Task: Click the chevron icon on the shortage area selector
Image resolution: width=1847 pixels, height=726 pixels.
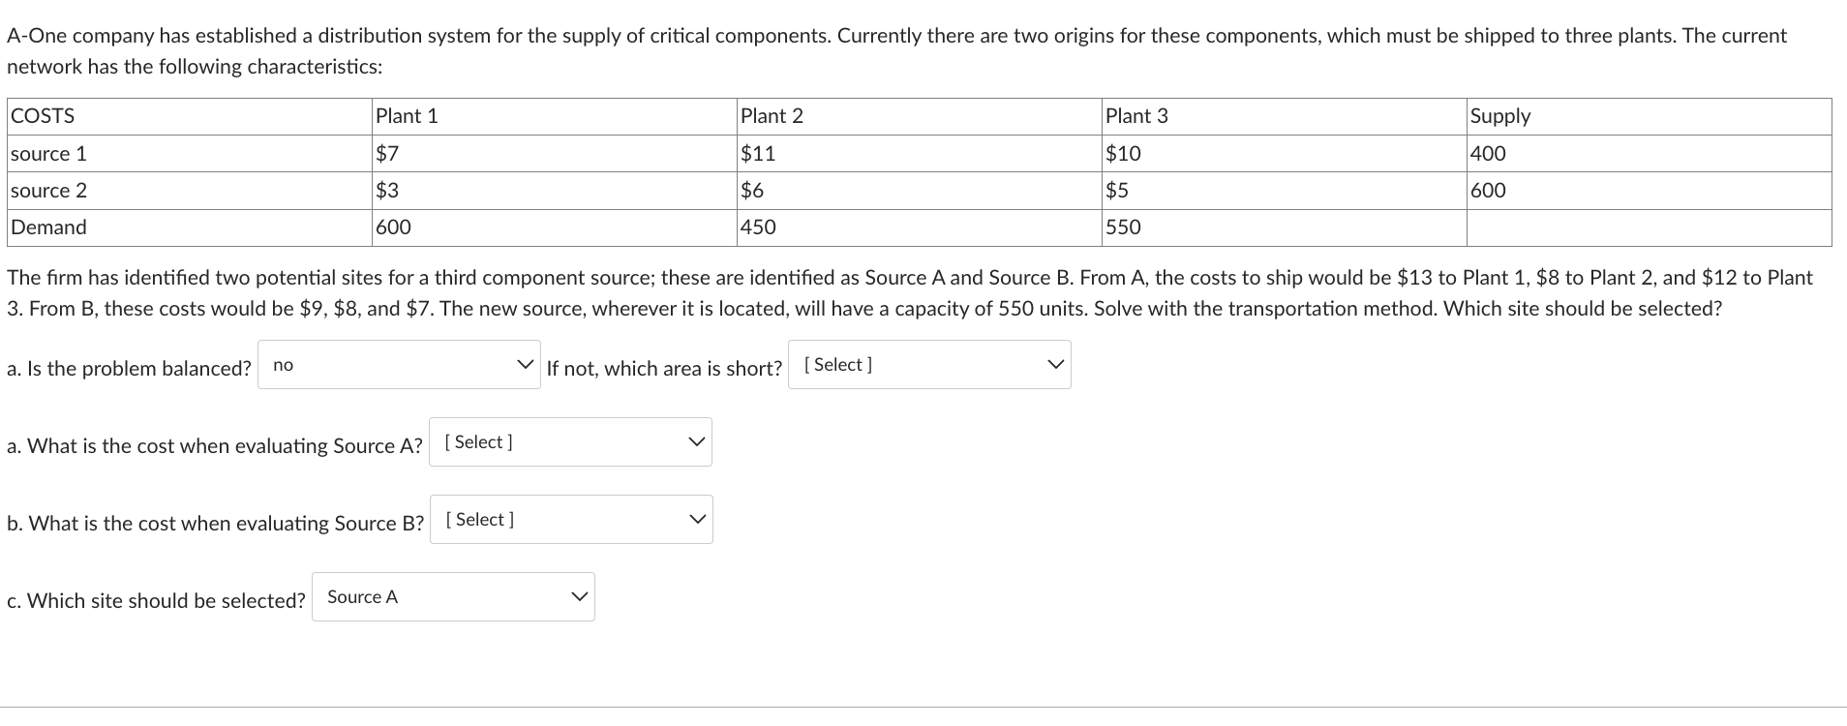Action: point(1056,364)
